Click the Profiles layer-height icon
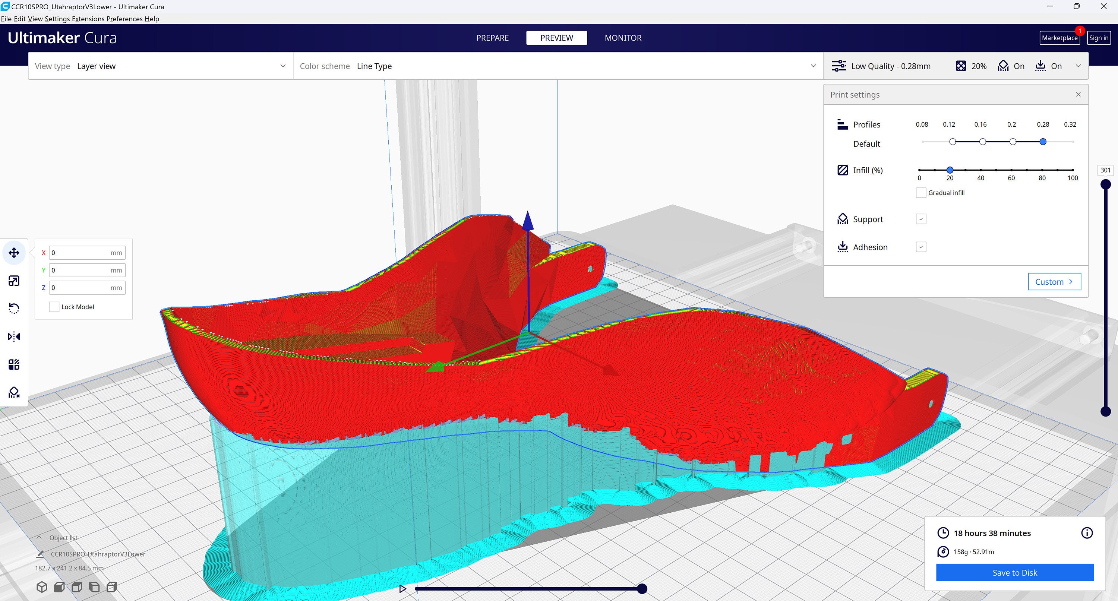The image size is (1118, 601). [x=842, y=124]
